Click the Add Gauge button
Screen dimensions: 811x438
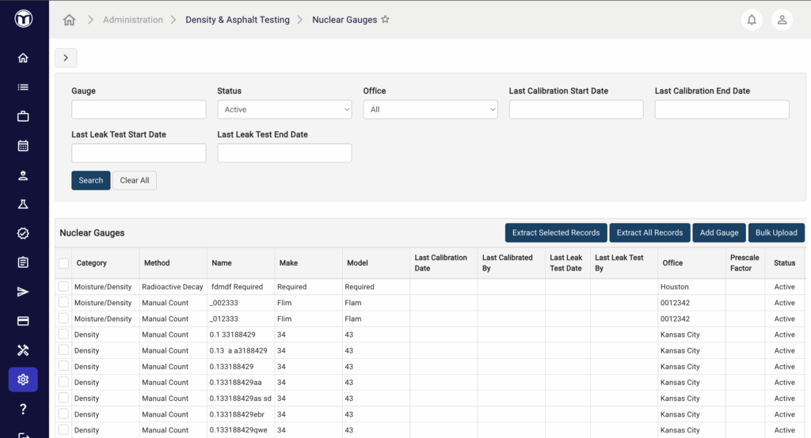[719, 233]
